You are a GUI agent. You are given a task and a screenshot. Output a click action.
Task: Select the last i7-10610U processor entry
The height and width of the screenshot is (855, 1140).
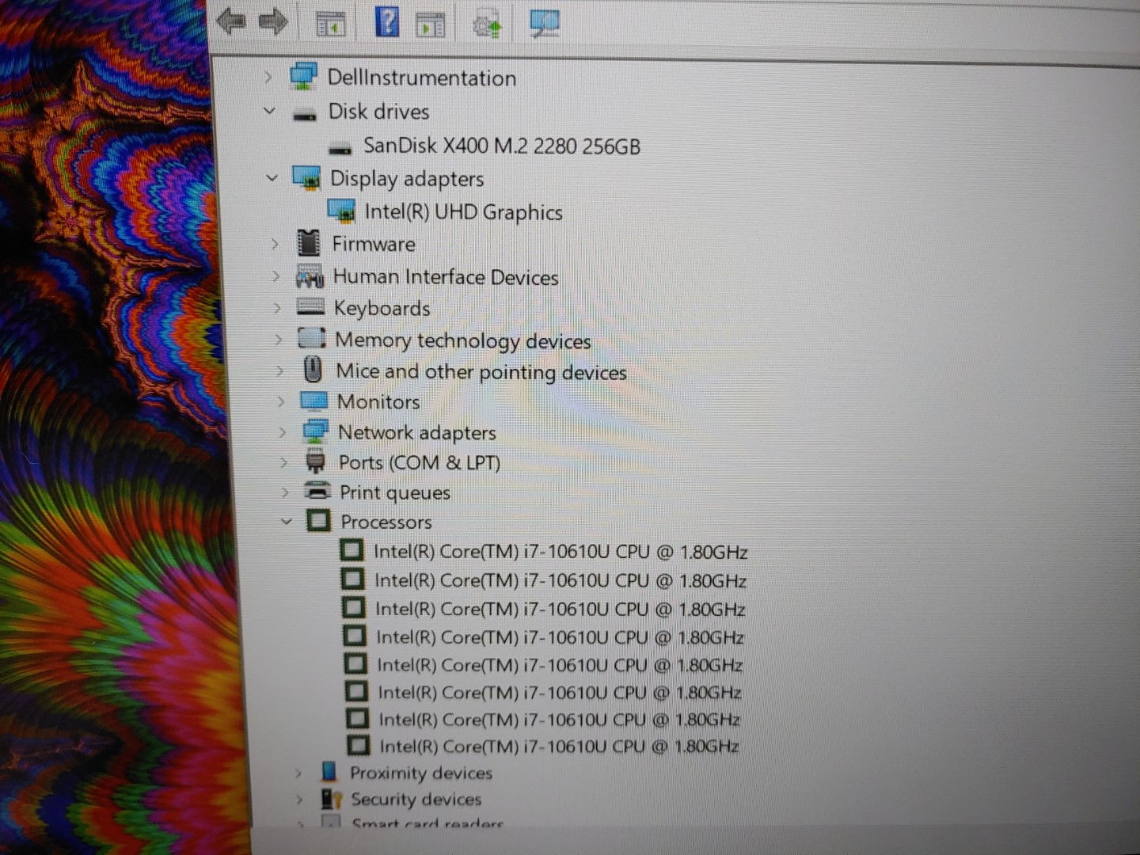(559, 746)
